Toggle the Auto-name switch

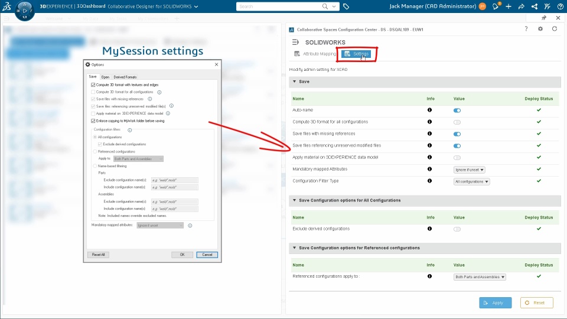click(457, 110)
